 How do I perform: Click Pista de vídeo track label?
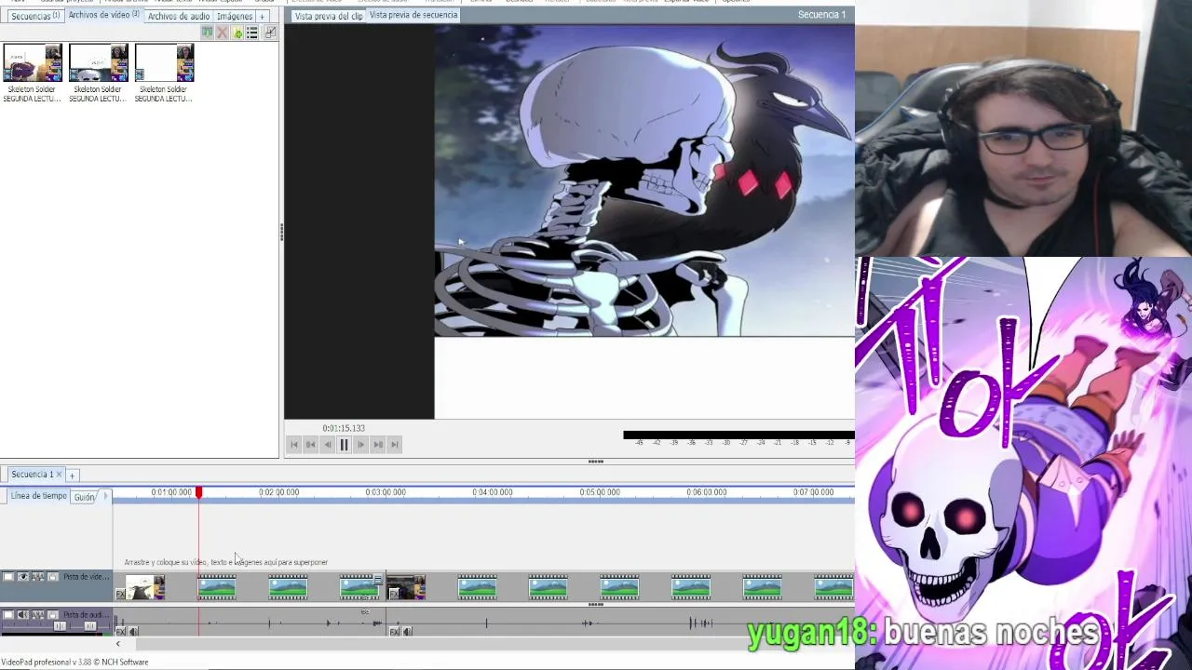[86, 577]
